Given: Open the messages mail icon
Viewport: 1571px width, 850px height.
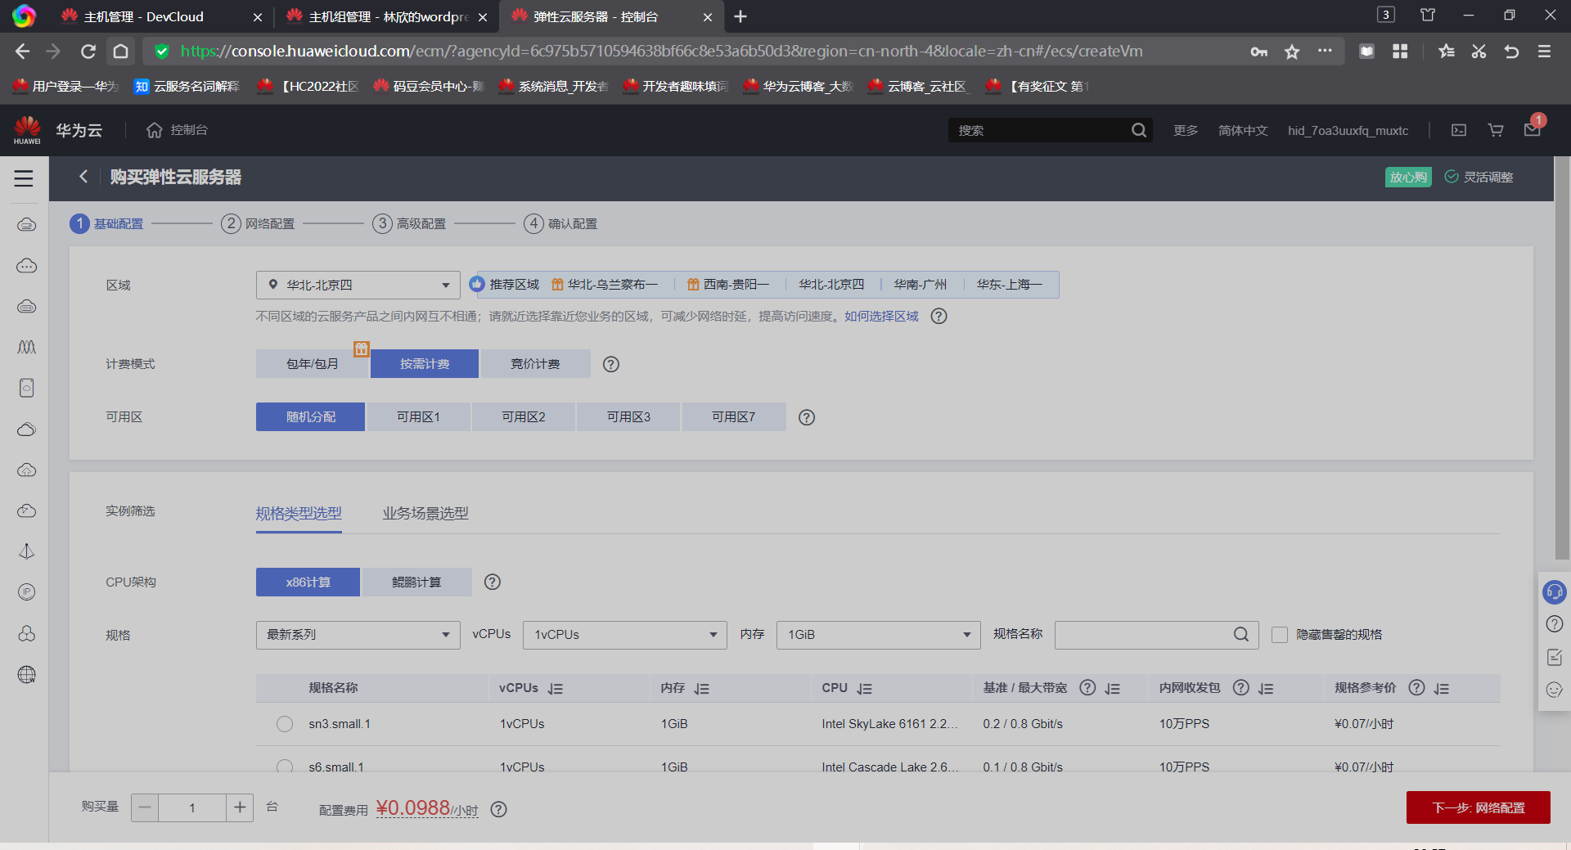Looking at the screenshot, I should [1533, 129].
